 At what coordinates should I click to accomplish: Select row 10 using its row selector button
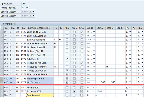point(2,32)
